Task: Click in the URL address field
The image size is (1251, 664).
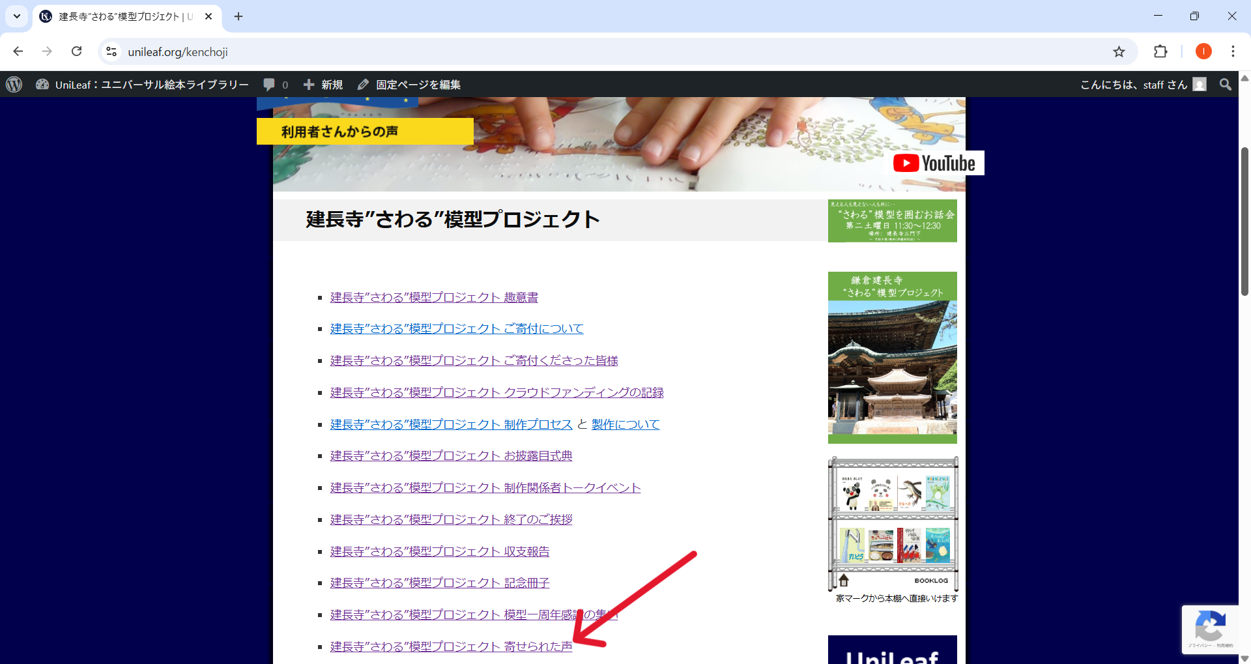Action: (586, 51)
